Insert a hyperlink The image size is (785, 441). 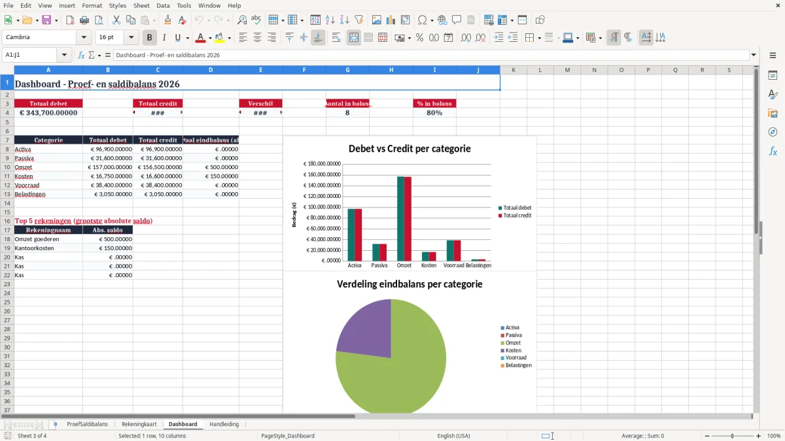click(442, 20)
